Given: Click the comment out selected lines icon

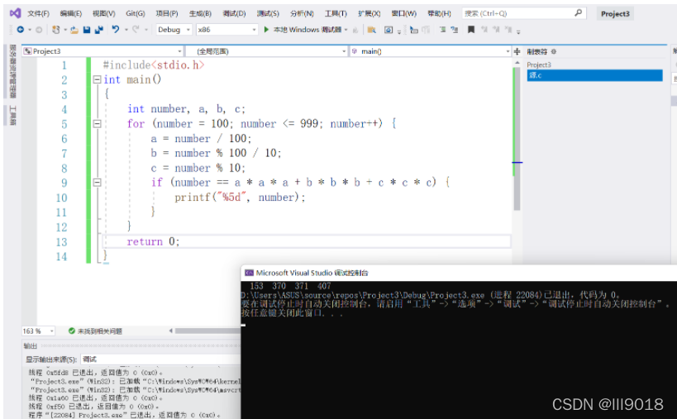Looking at the screenshot, I should (442, 30).
